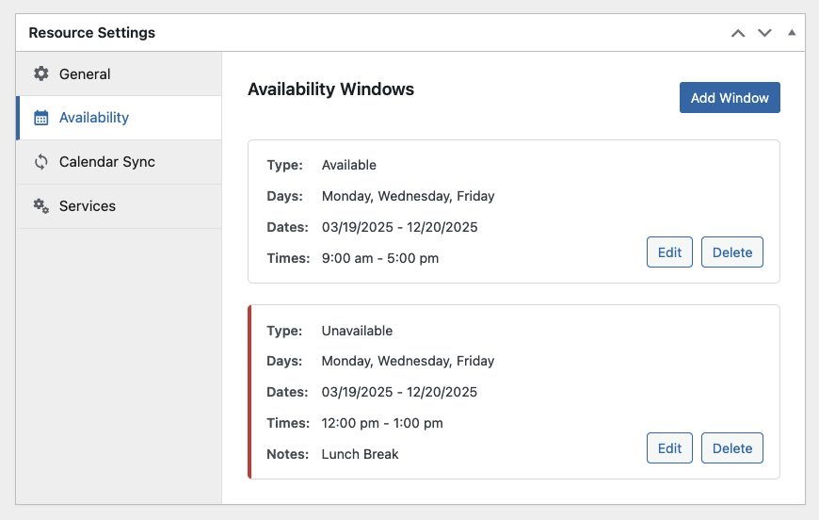
Task: Click the Calendar Sync refresh icon
Action: click(41, 162)
